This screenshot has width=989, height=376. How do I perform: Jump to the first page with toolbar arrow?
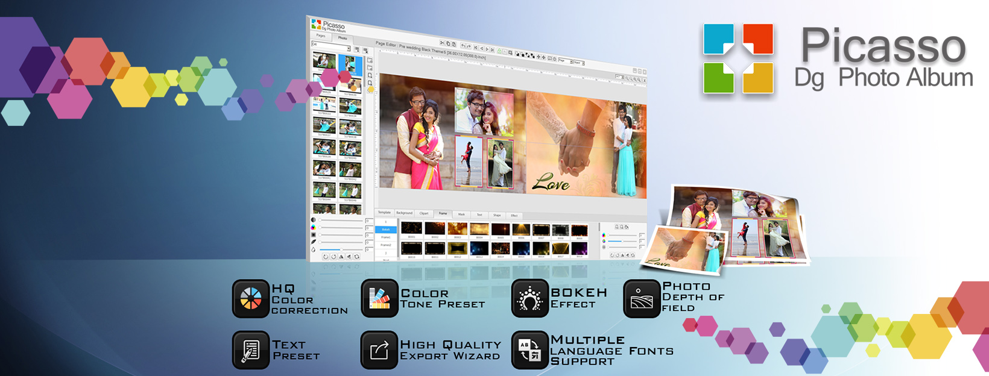click(x=476, y=48)
